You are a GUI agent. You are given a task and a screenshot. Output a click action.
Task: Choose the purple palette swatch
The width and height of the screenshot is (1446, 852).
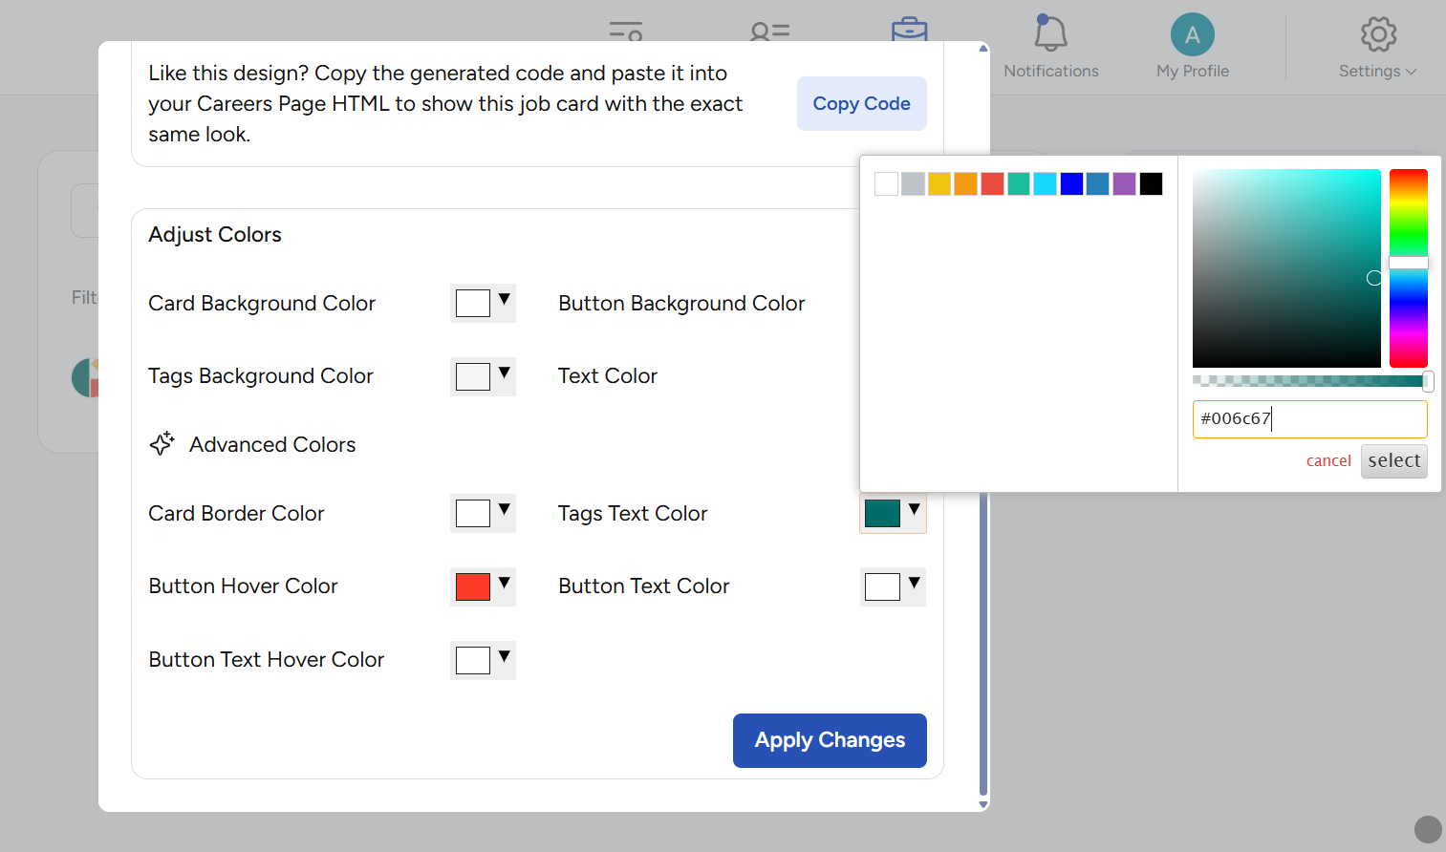1124,184
